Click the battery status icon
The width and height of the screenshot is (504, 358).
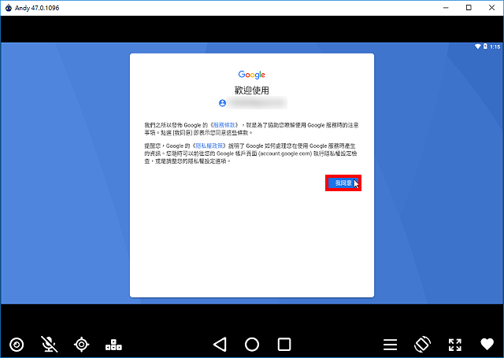[x=485, y=46]
